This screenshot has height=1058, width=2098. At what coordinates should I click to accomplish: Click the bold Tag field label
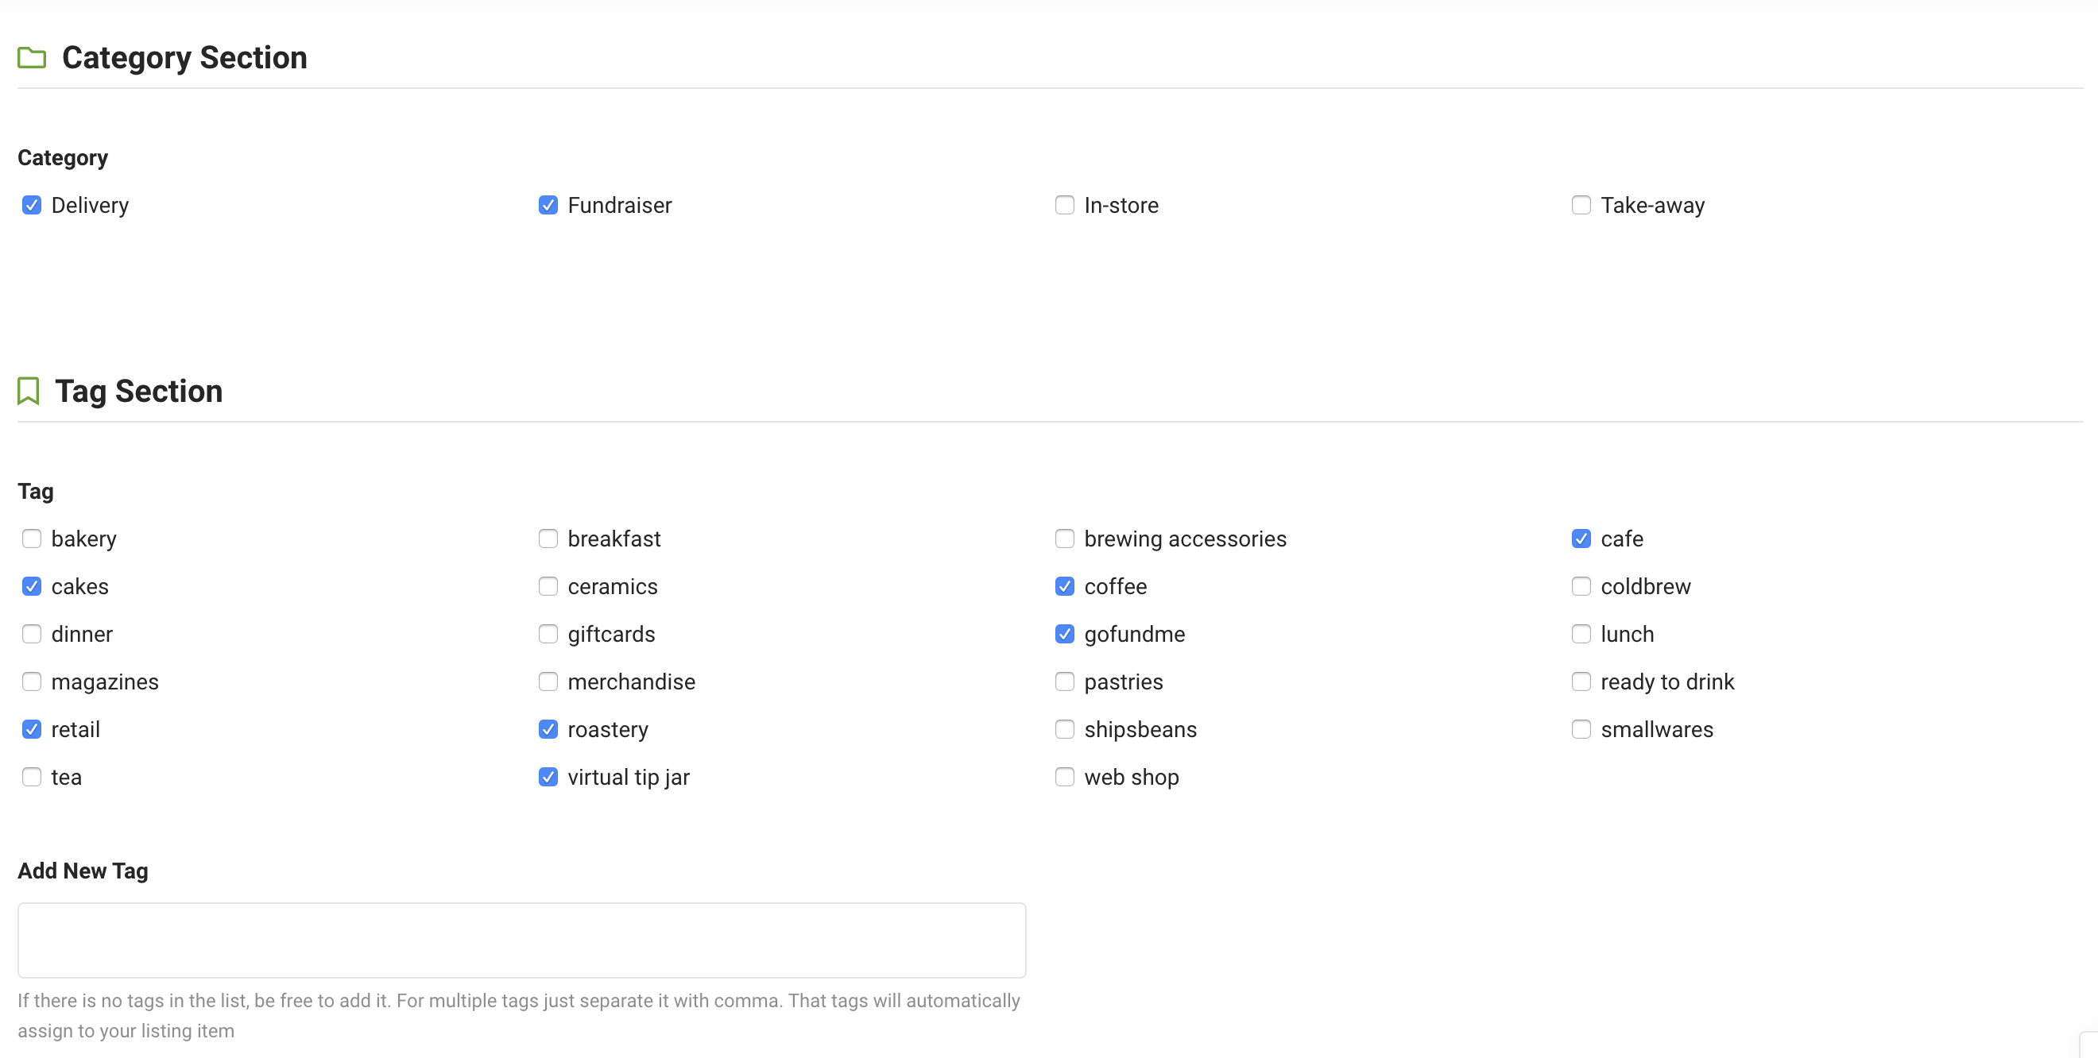36,492
